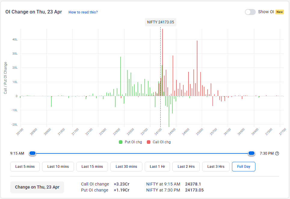Select the Last 5 mins filter

click(25, 166)
